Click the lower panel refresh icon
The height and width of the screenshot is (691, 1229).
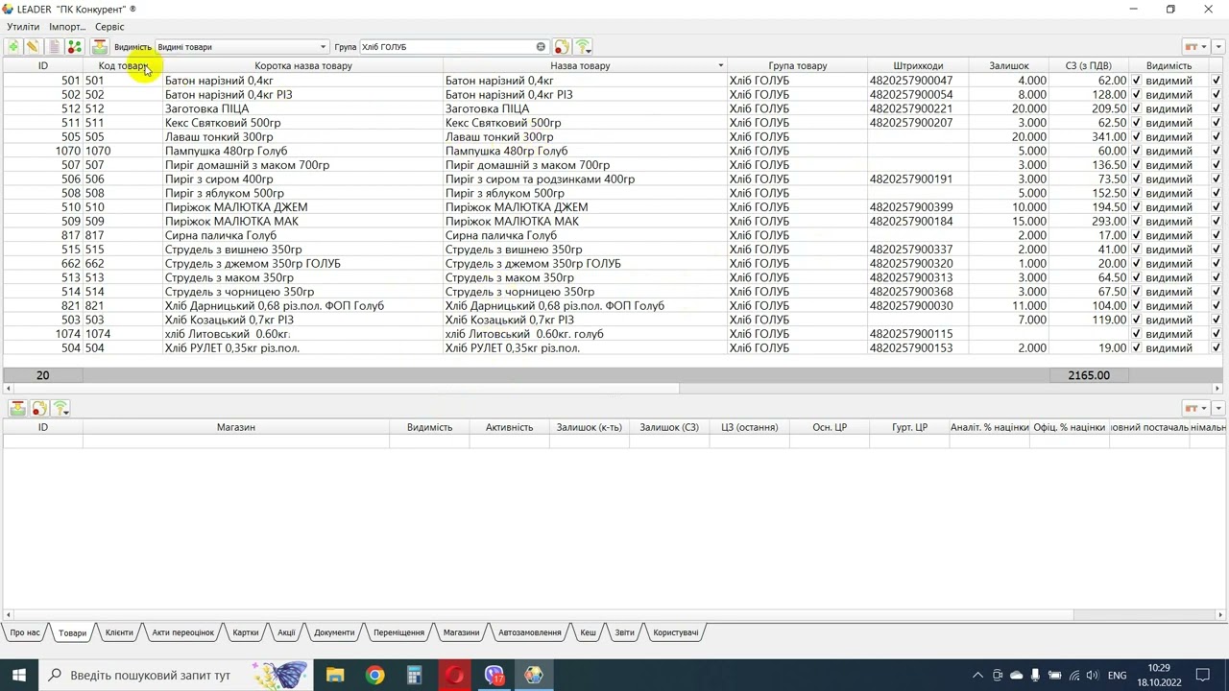pyautogui.click(x=39, y=409)
